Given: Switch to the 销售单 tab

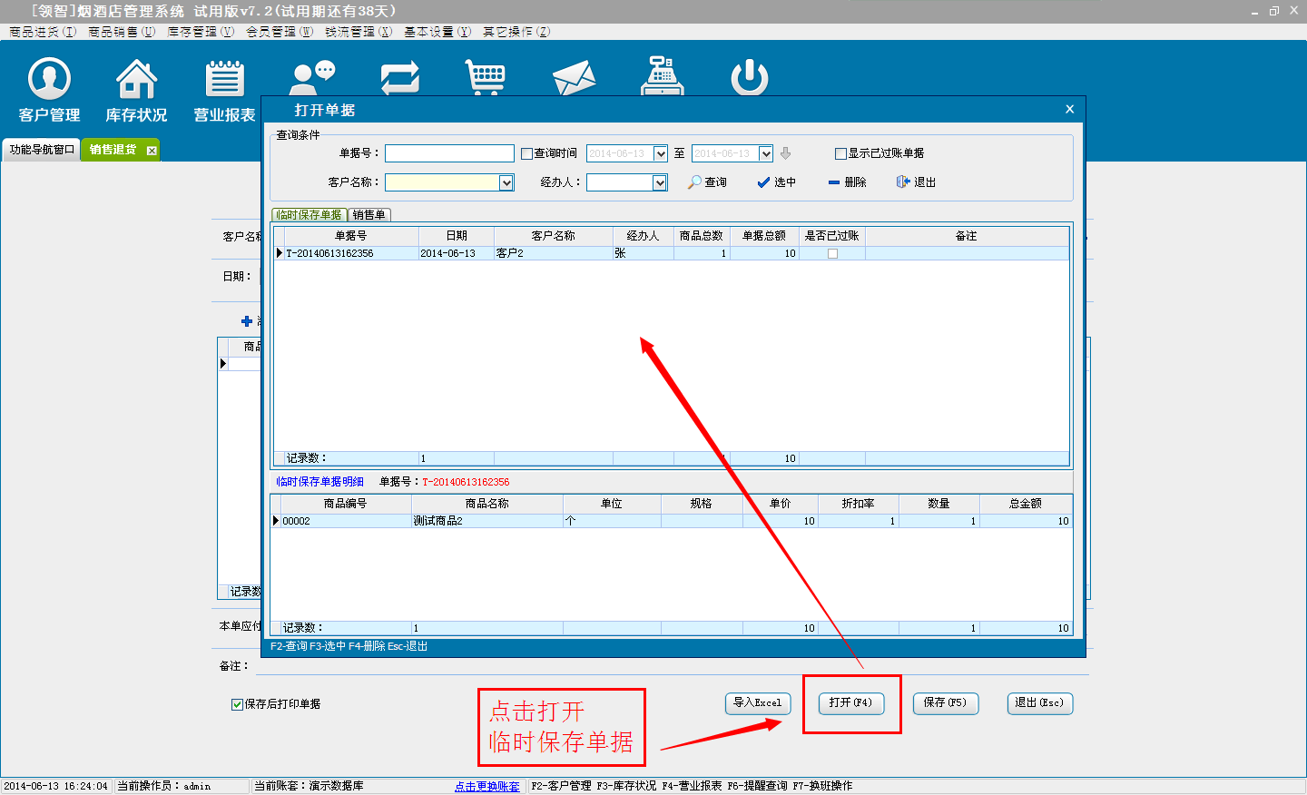Looking at the screenshot, I should pos(369,215).
